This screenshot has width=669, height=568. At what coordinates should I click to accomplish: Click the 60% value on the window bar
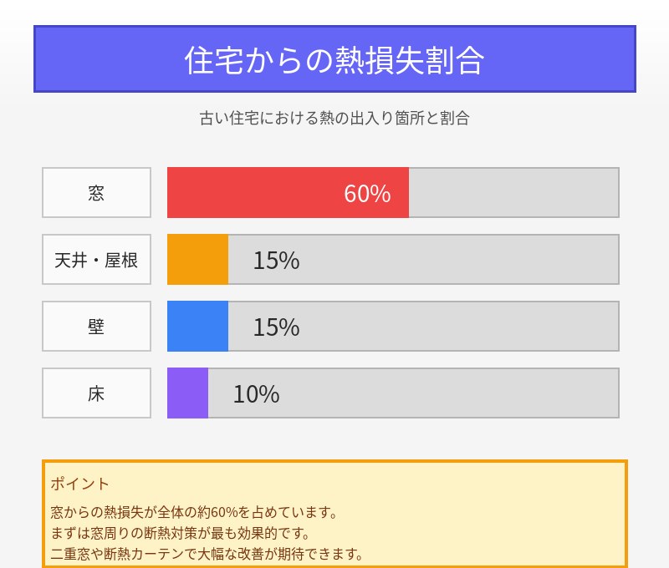coord(367,194)
